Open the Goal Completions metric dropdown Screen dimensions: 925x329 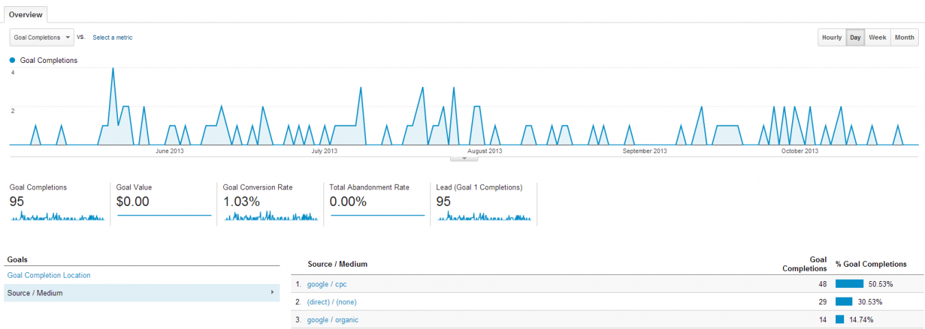click(42, 38)
